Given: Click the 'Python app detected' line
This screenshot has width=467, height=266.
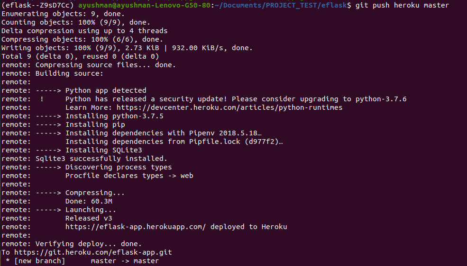Looking at the screenshot, I should point(106,90).
